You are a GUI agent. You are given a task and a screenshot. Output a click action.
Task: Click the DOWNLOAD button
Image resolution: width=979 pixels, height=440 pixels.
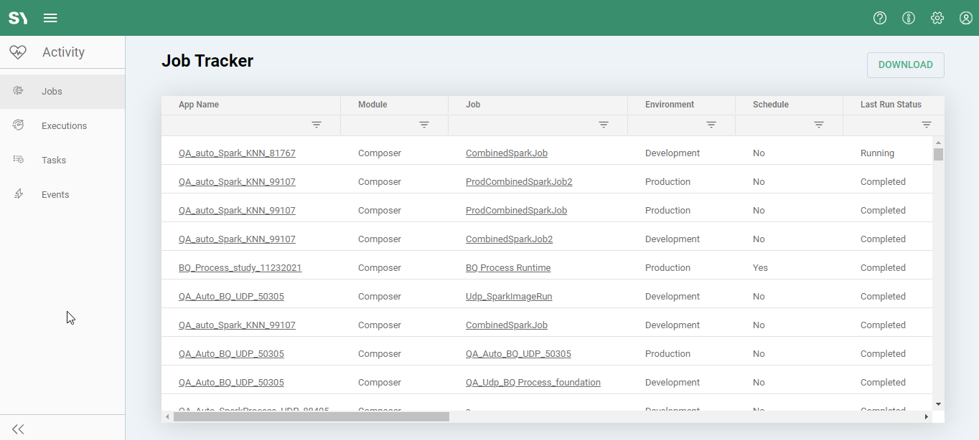click(905, 64)
